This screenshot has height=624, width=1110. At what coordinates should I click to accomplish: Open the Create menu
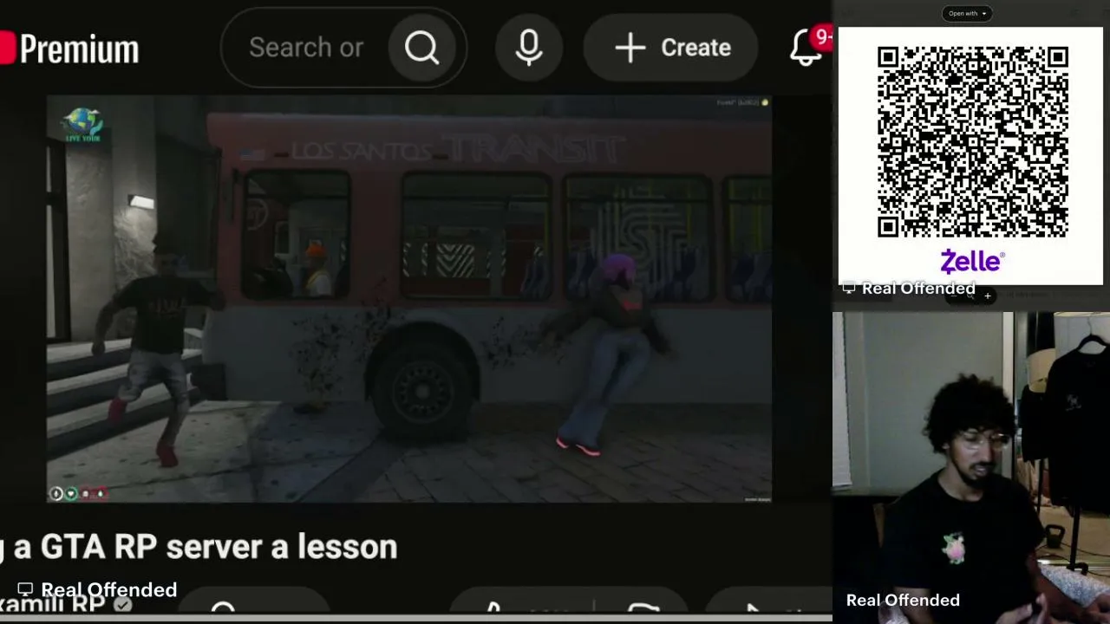click(673, 48)
